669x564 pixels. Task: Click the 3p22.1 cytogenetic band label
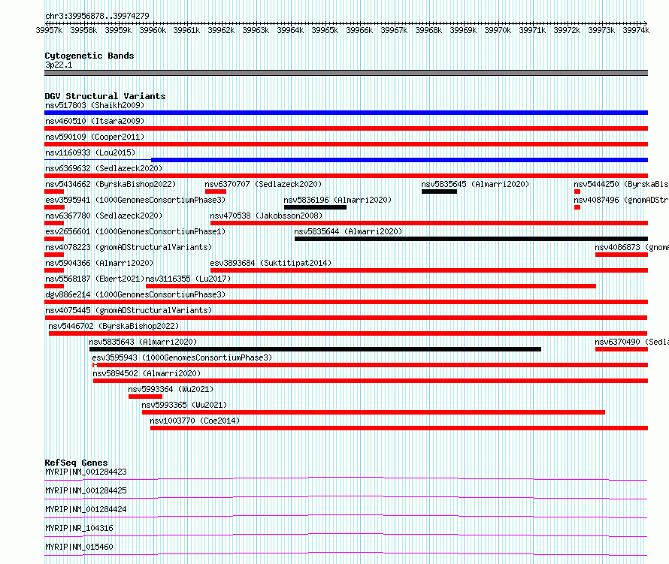coord(59,65)
